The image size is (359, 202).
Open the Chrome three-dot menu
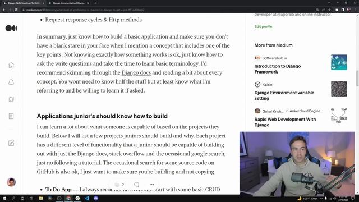pyautogui.click(x=355, y=10)
